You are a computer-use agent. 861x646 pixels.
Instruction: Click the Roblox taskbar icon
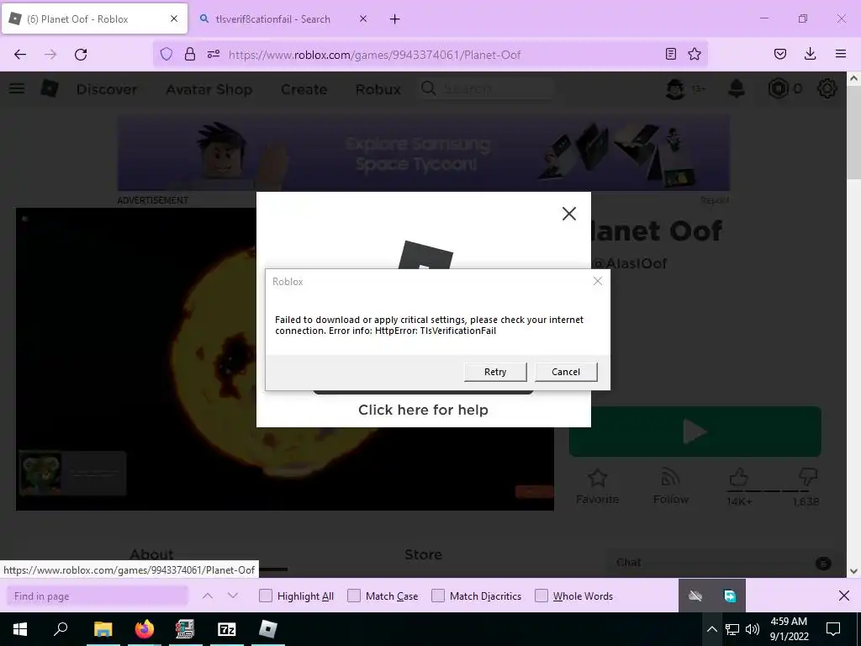[268, 629]
